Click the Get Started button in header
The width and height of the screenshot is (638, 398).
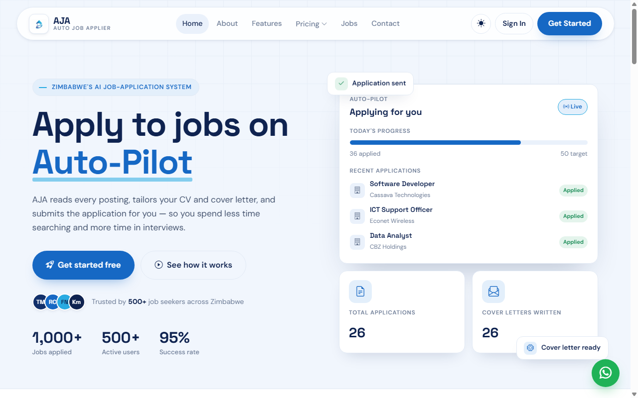click(570, 23)
